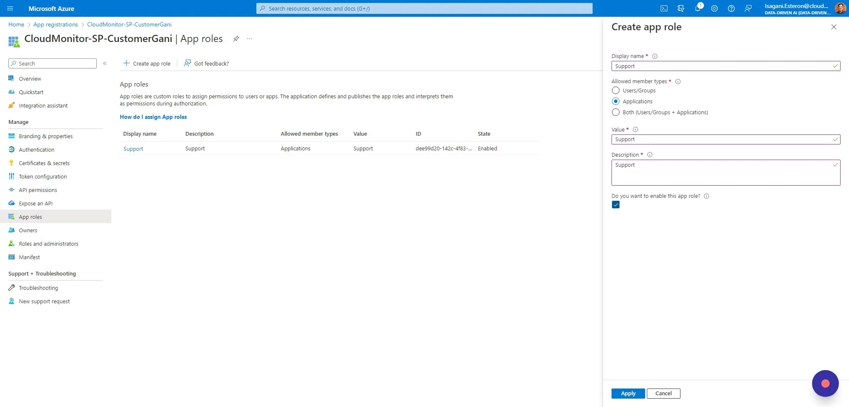Select Users/Groups member type
Image resolution: width=849 pixels, height=407 pixels.
[x=616, y=90]
